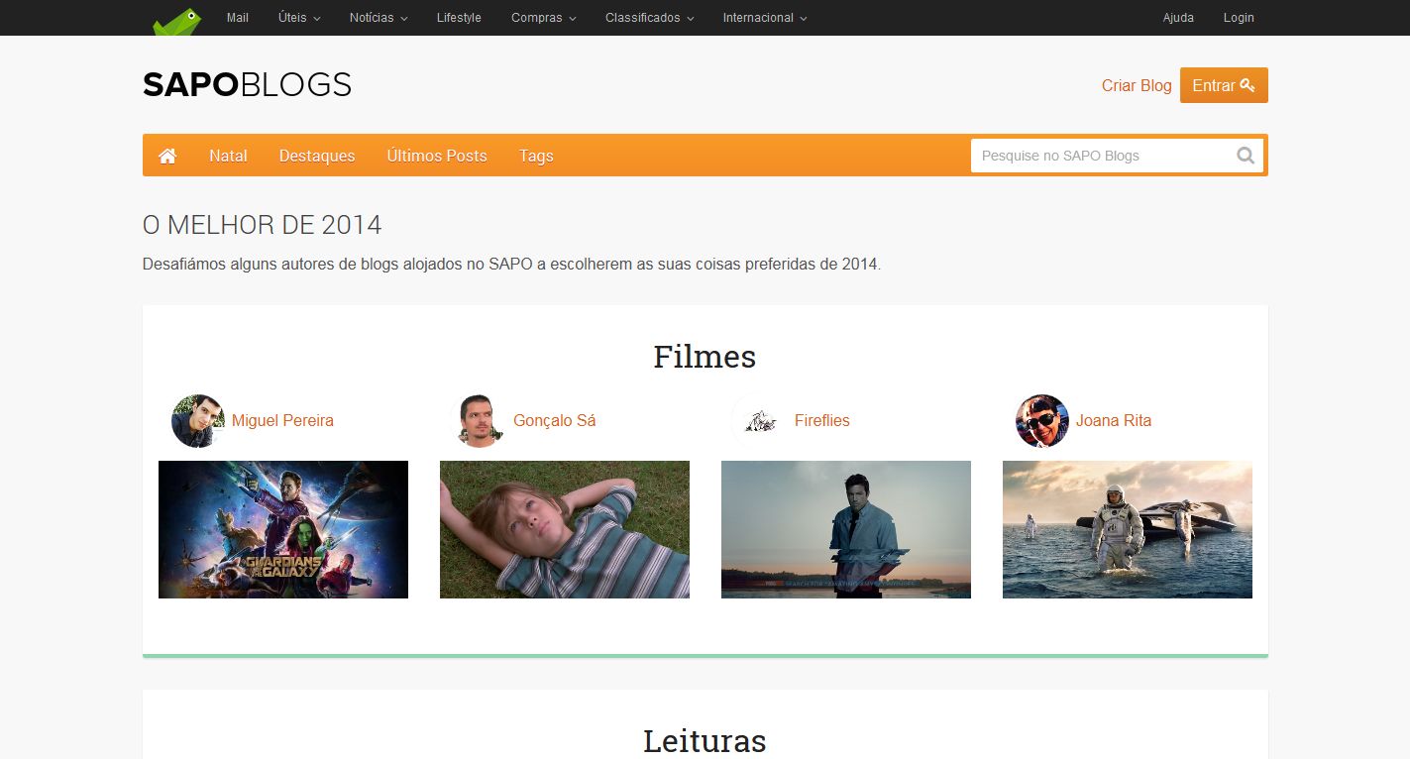Expand the Úteis dropdown menu
The image size is (1410, 759).
coord(299,18)
